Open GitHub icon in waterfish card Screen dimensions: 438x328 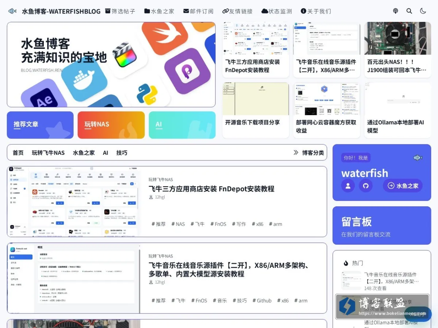coord(366,186)
